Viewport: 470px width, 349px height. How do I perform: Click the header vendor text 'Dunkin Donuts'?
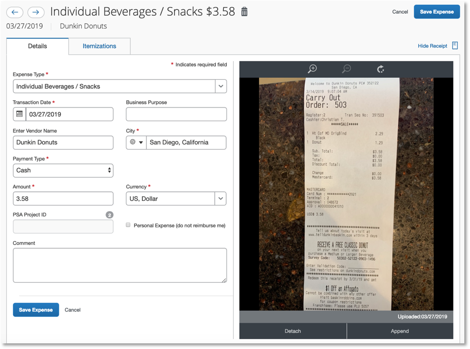83,26
